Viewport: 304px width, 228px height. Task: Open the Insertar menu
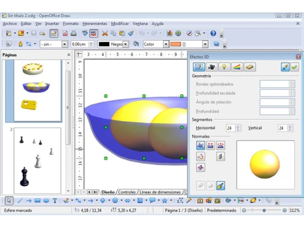[x=52, y=24]
